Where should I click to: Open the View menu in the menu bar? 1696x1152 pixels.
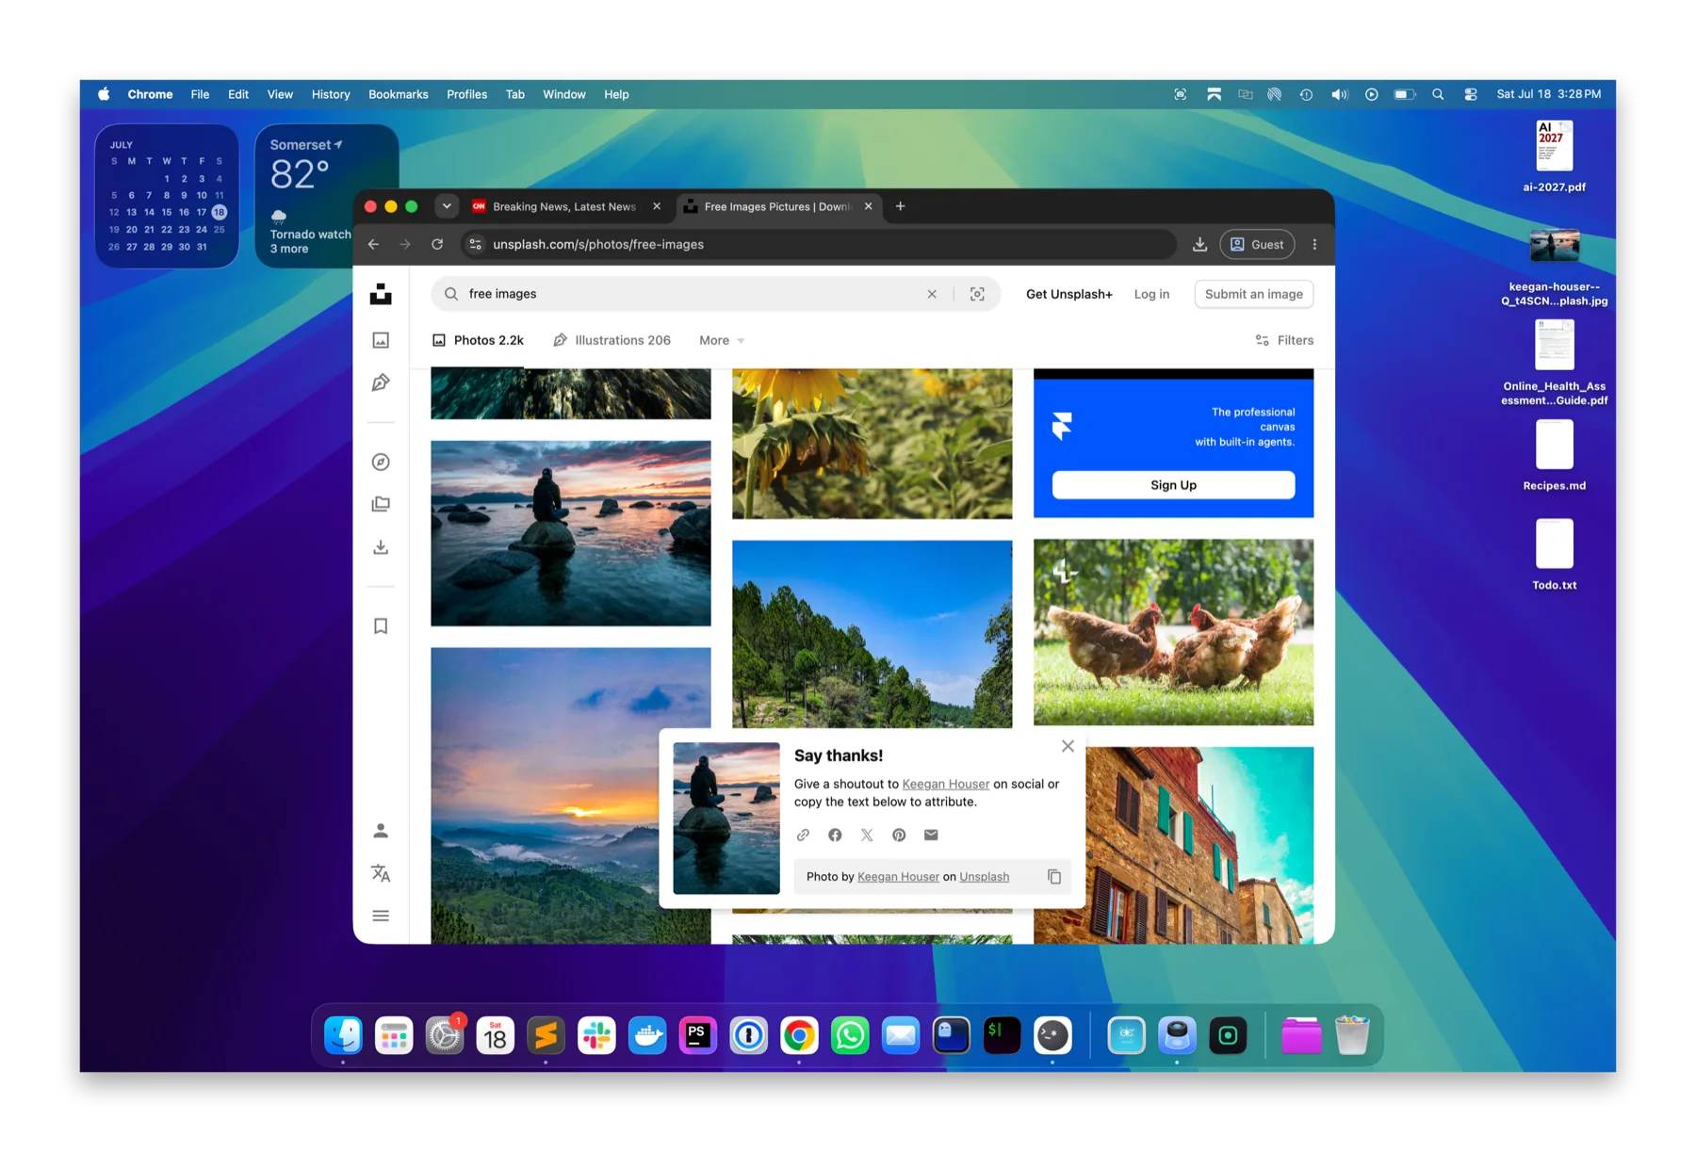280,94
